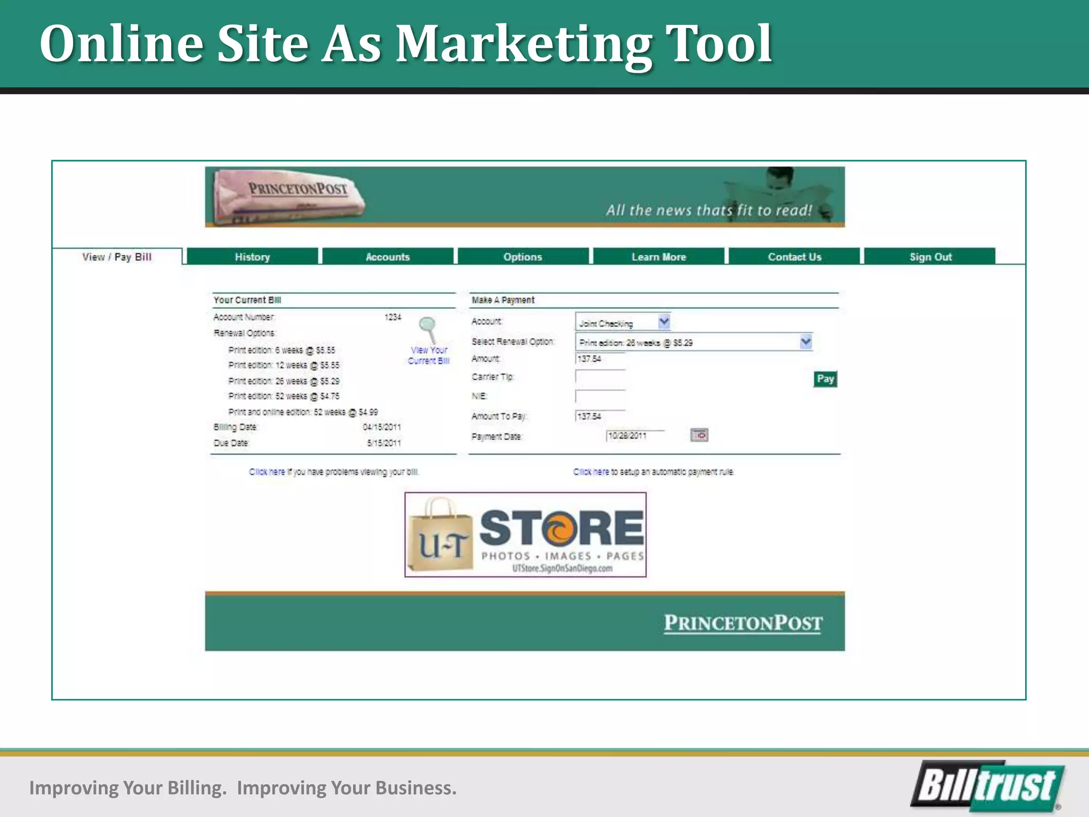Open the Accounts tab

pyautogui.click(x=388, y=256)
